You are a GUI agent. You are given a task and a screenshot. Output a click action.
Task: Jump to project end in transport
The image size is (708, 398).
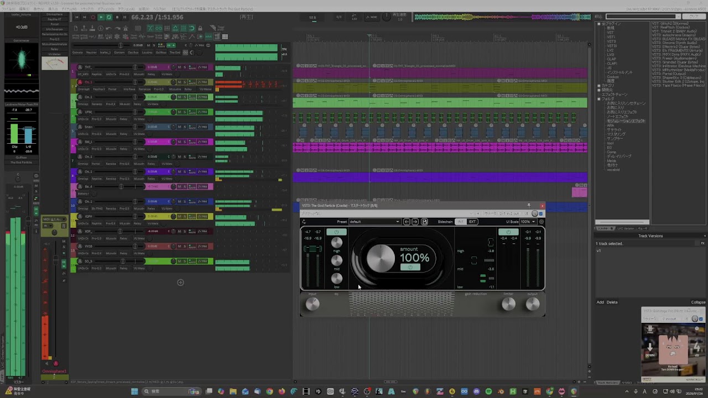85,17
